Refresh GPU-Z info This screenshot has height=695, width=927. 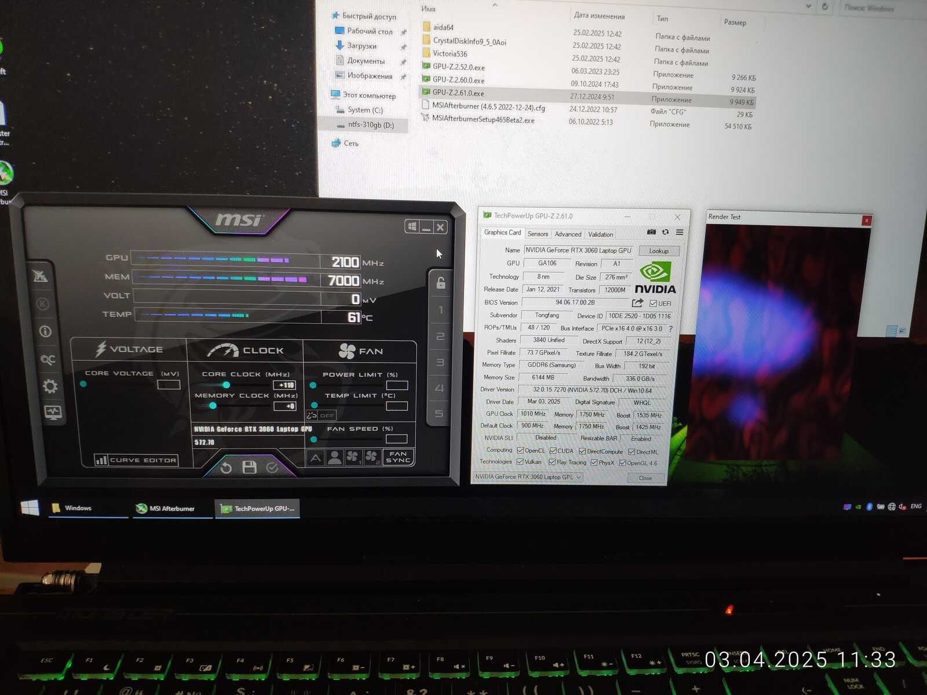[665, 232]
